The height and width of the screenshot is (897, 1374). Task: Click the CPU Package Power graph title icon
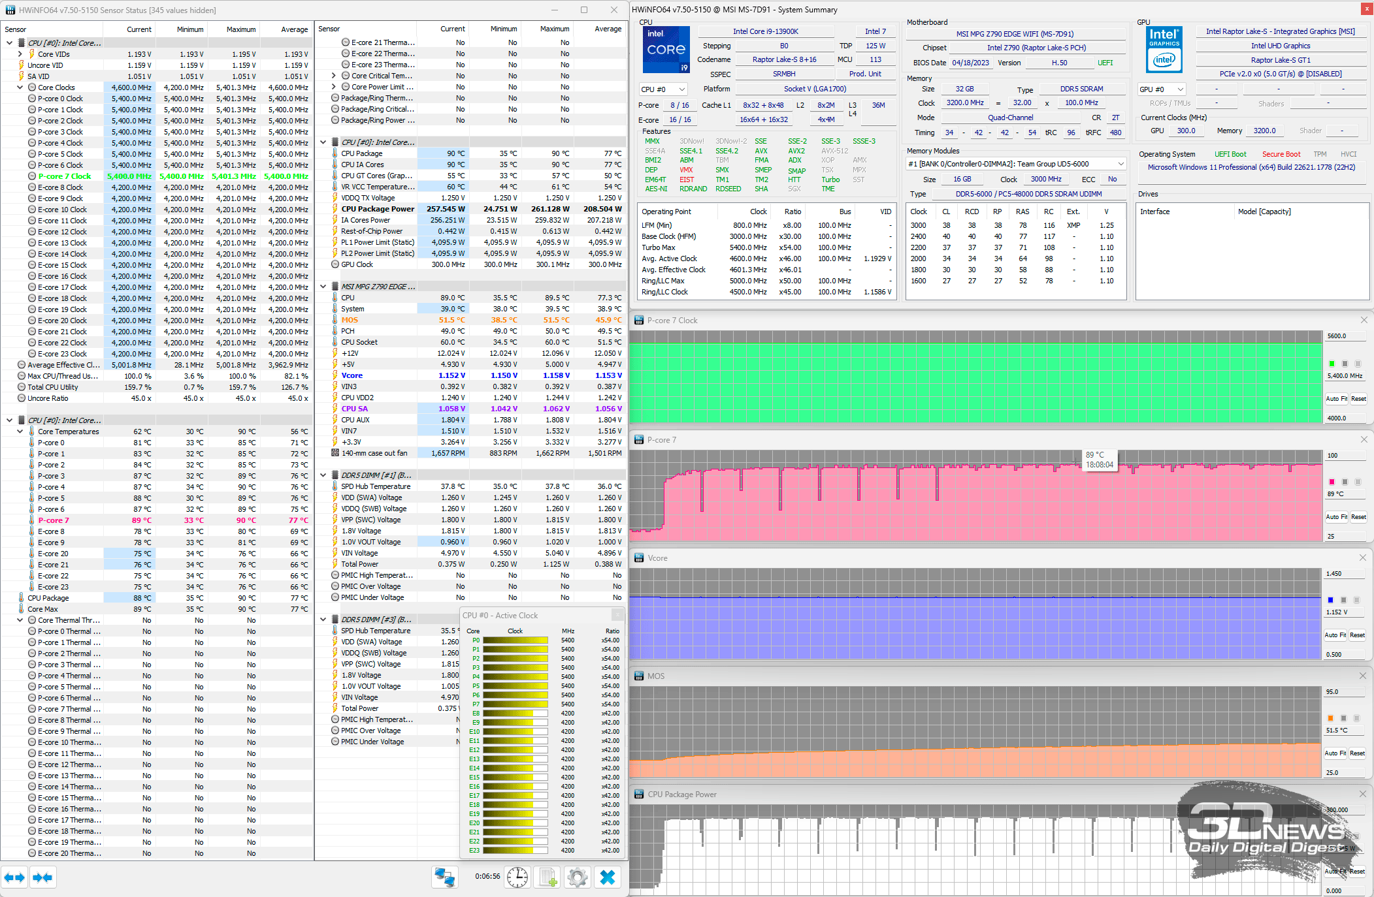639,795
